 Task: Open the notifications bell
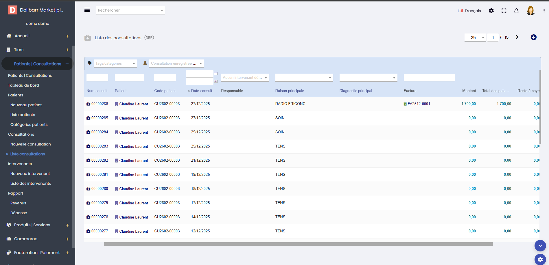pyautogui.click(x=516, y=11)
